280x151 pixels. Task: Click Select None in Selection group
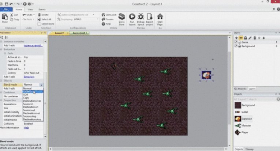[46, 24]
